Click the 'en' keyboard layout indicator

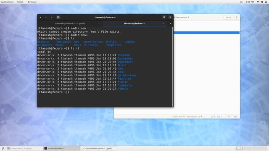241,2
